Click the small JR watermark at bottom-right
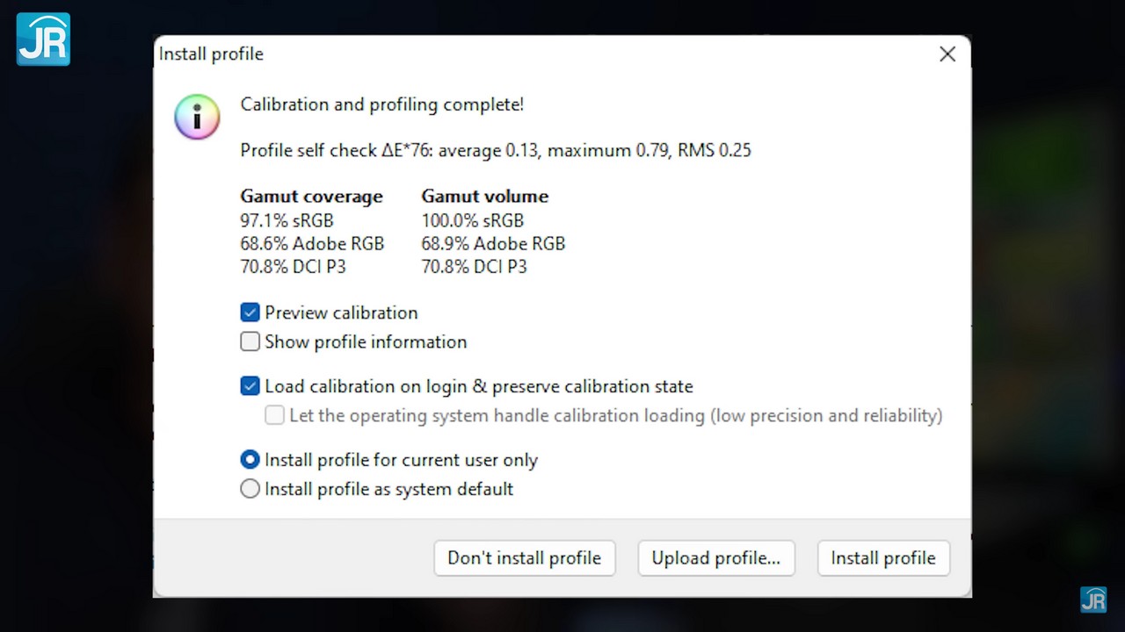 coord(1093,600)
